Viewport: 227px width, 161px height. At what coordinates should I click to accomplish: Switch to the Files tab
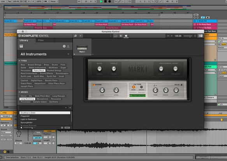(x=41, y=40)
